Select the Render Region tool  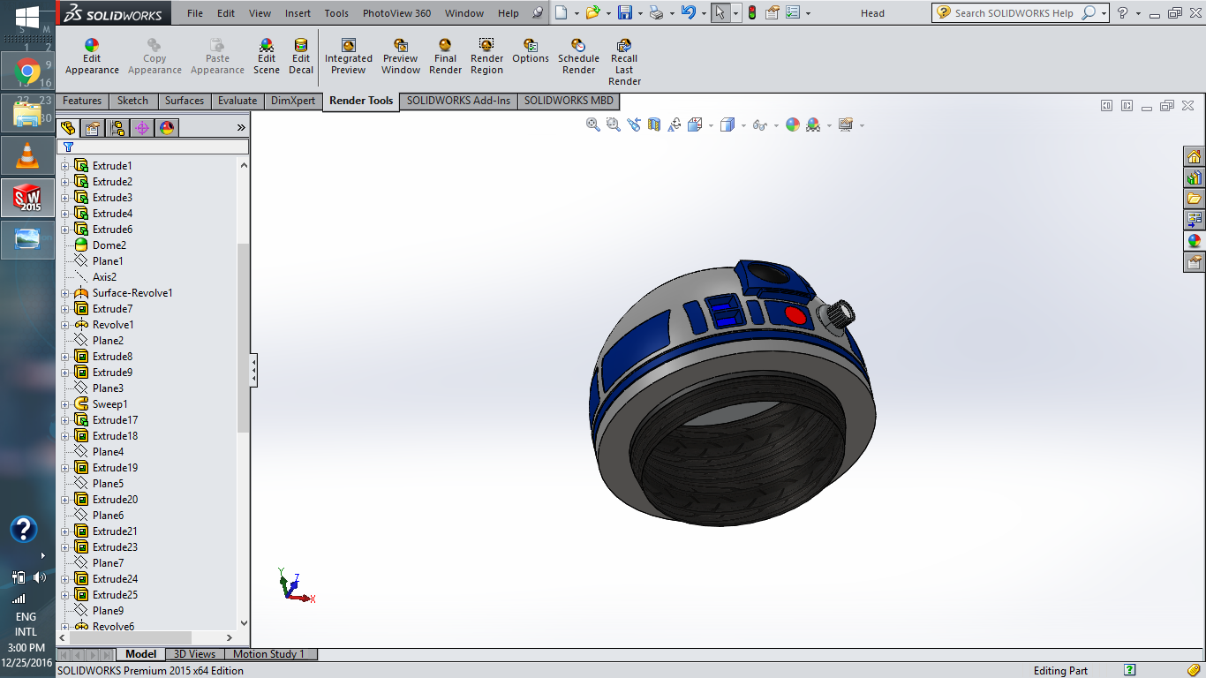click(486, 57)
